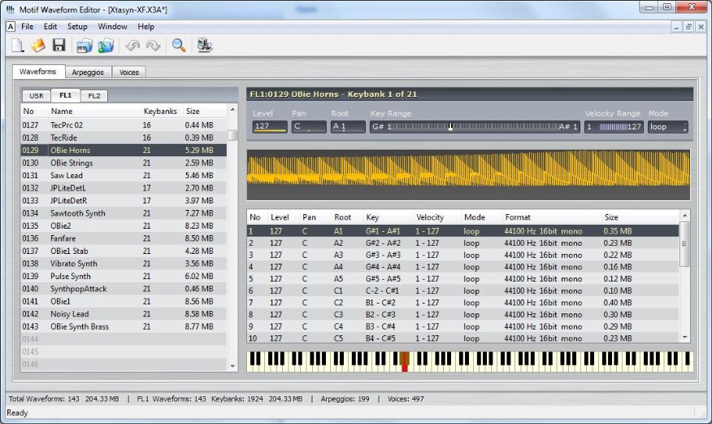The width and height of the screenshot is (712, 424).
Task: Open the Mode loop dropdown
Action: pyautogui.click(x=667, y=127)
